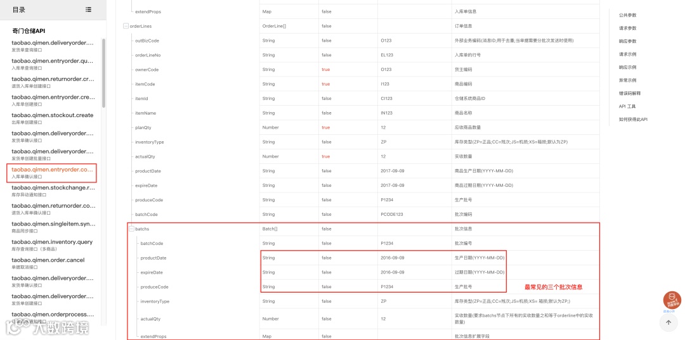Open 库存异动通知接口 in the sidebar
The height and width of the screenshot is (340, 685).
click(53, 191)
